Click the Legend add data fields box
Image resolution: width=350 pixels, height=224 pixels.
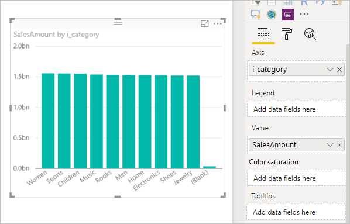296,109
